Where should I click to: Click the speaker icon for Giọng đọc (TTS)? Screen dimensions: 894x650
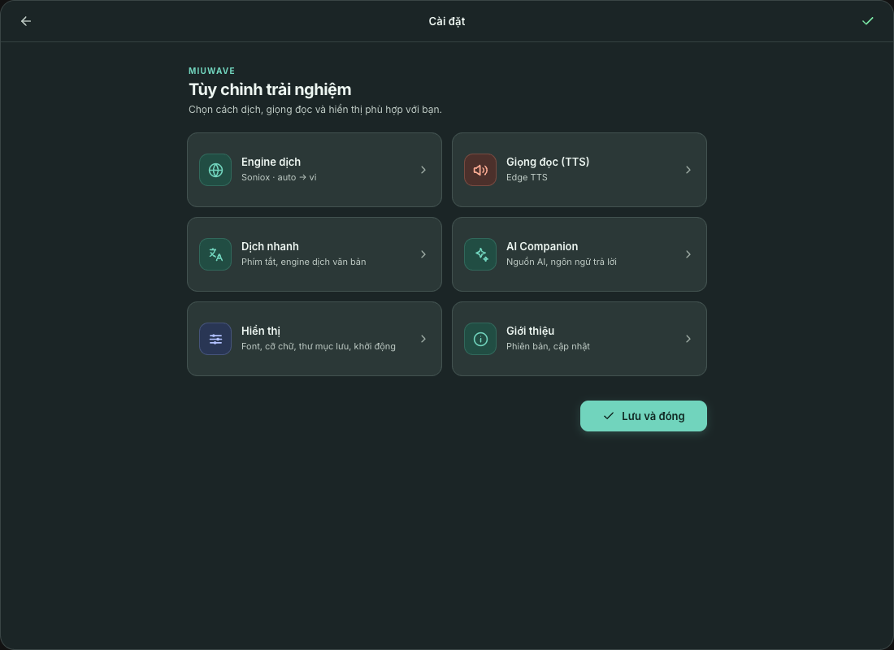(x=480, y=170)
